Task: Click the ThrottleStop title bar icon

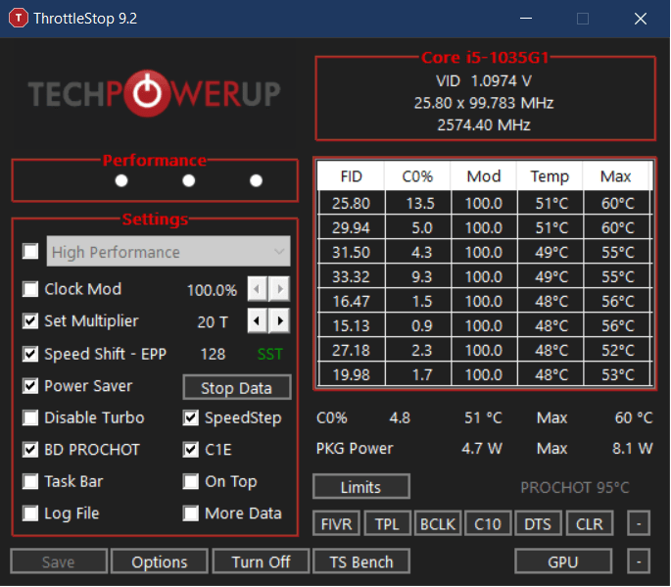Action: (18, 19)
